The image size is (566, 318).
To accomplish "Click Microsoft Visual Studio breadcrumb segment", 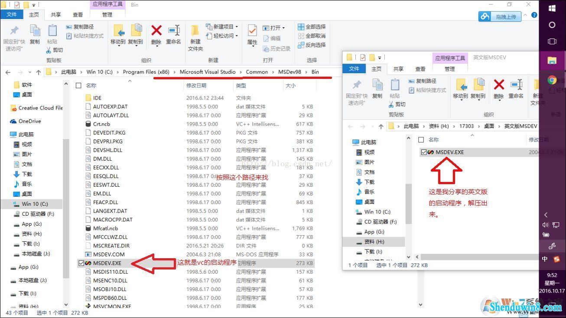I will pyautogui.click(x=208, y=72).
